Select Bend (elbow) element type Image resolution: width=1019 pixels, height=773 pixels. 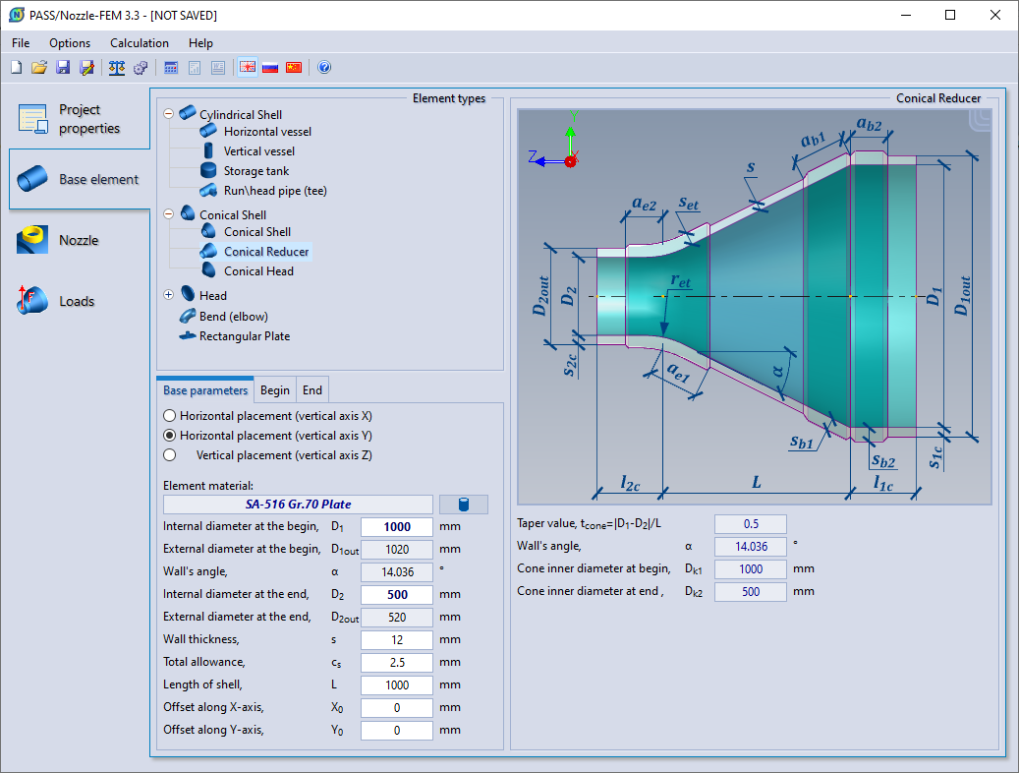tap(233, 317)
